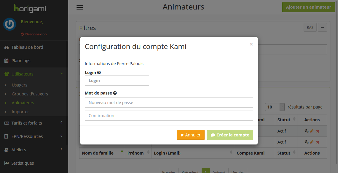Viewport: 338px width, 173px height.
Task: Click the Nouveau mot de passe field
Action: (169, 103)
